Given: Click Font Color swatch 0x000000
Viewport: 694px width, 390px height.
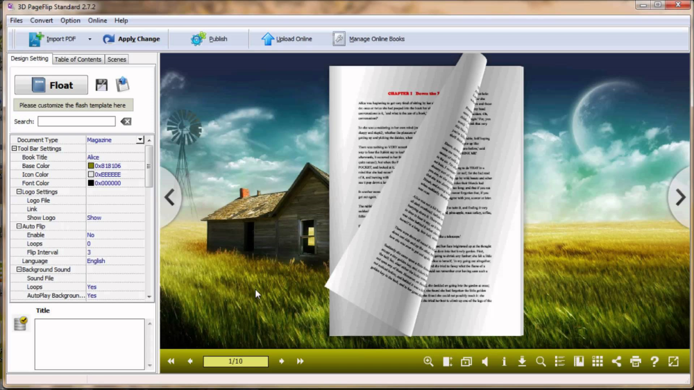Looking at the screenshot, I should pyautogui.click(x=91, y=183).
